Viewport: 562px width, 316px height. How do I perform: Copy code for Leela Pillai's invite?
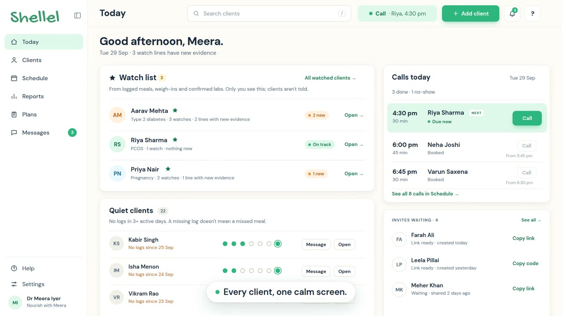pyautogui.click(x=525, y=263)
